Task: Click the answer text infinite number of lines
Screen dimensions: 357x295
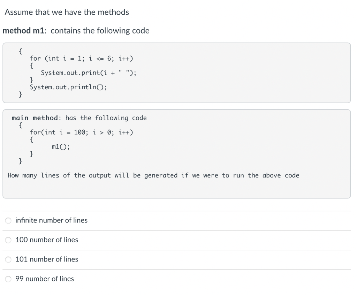Action: pyautogui.click(x=51, y=220)
